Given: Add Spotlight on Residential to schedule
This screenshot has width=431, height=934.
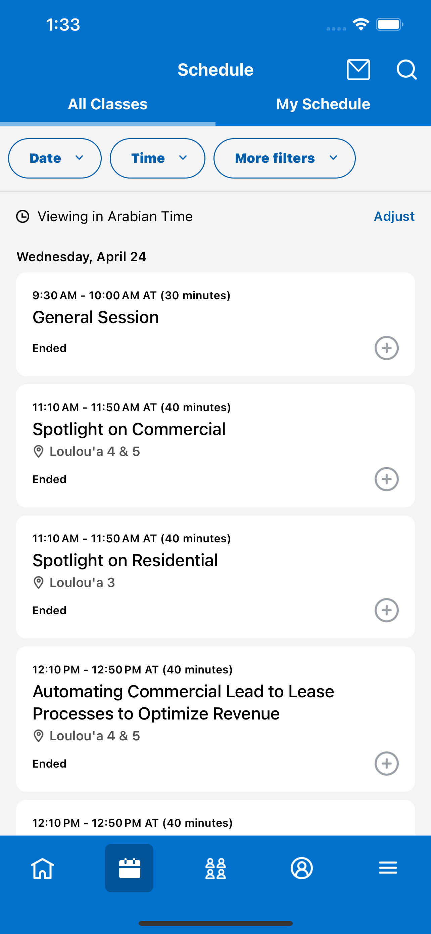Looking at the screenshot, I should [386, 610].
